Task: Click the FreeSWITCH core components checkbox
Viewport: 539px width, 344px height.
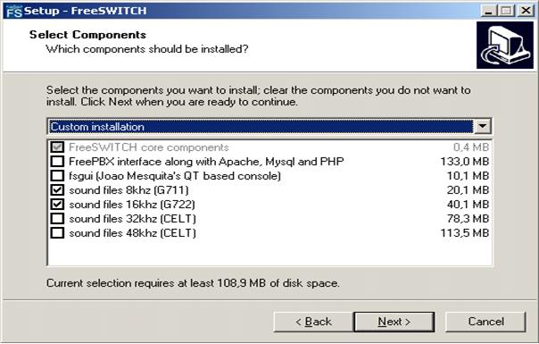Action: 57,147
